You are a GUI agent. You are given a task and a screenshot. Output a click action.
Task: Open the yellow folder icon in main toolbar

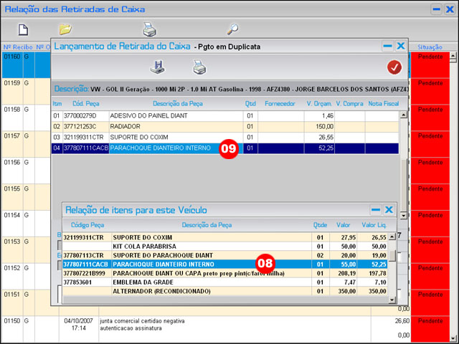click(x=65, y=29)
